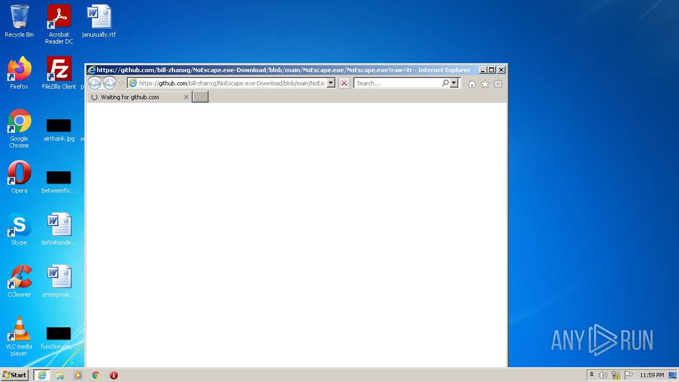
Task: Click the magnifier search icon
Action: [x=446, y=83]
